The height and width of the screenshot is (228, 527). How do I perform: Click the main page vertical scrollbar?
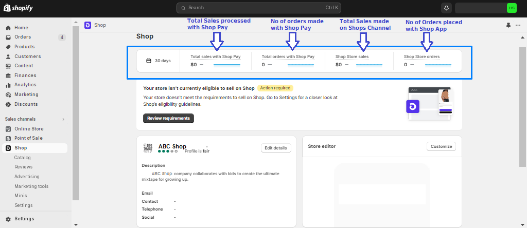coord(523,107)
